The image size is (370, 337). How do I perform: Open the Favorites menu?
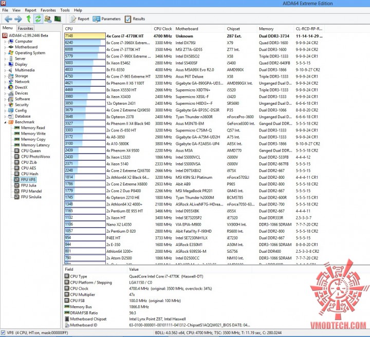coord(48,10)
